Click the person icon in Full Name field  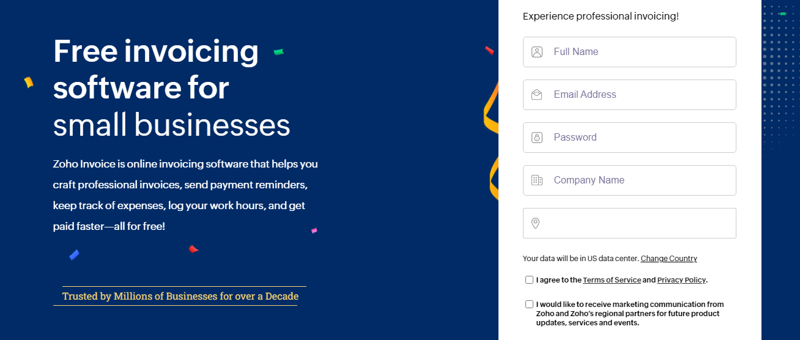pos(537,52)
